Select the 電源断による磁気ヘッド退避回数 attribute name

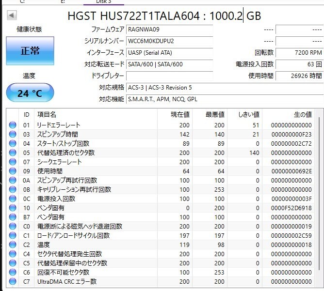[x=80, y=226]
